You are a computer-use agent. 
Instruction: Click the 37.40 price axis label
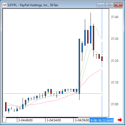point(115,17)
